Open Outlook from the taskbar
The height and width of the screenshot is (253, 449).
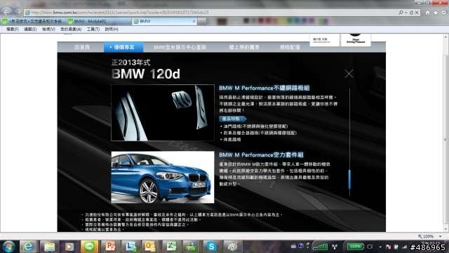150,247
